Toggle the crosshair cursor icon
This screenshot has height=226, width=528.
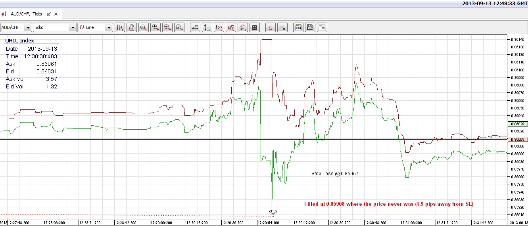(282, 27)
